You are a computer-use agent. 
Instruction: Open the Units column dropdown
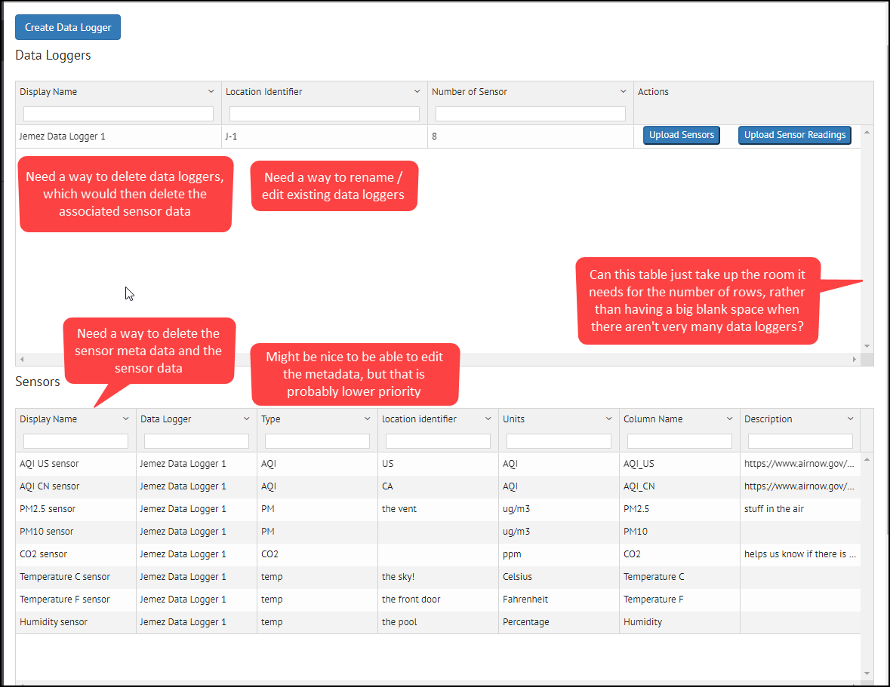[609, 418]
